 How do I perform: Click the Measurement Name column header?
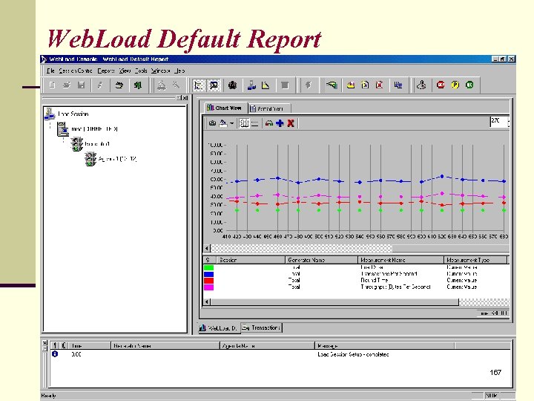coord(400,260)
